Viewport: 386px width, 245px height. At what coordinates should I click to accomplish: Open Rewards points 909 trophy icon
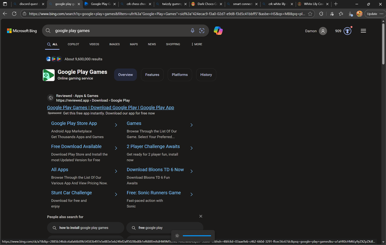click(347, 31)
